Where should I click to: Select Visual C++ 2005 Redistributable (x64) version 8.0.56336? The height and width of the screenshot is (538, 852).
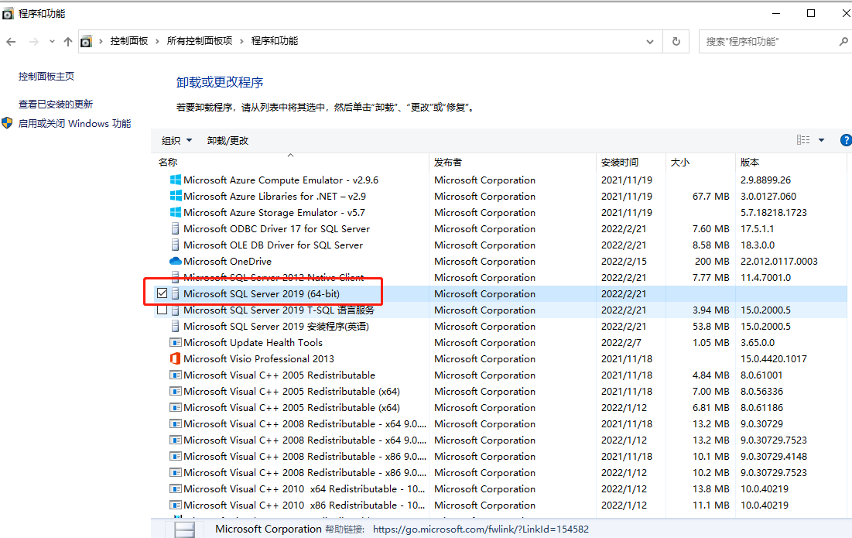292,391
